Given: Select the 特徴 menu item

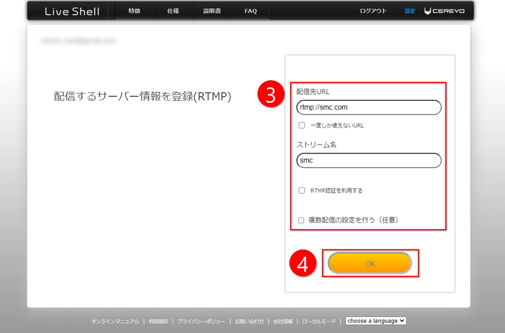Looking at the screenshot, I should coord(133,11).
